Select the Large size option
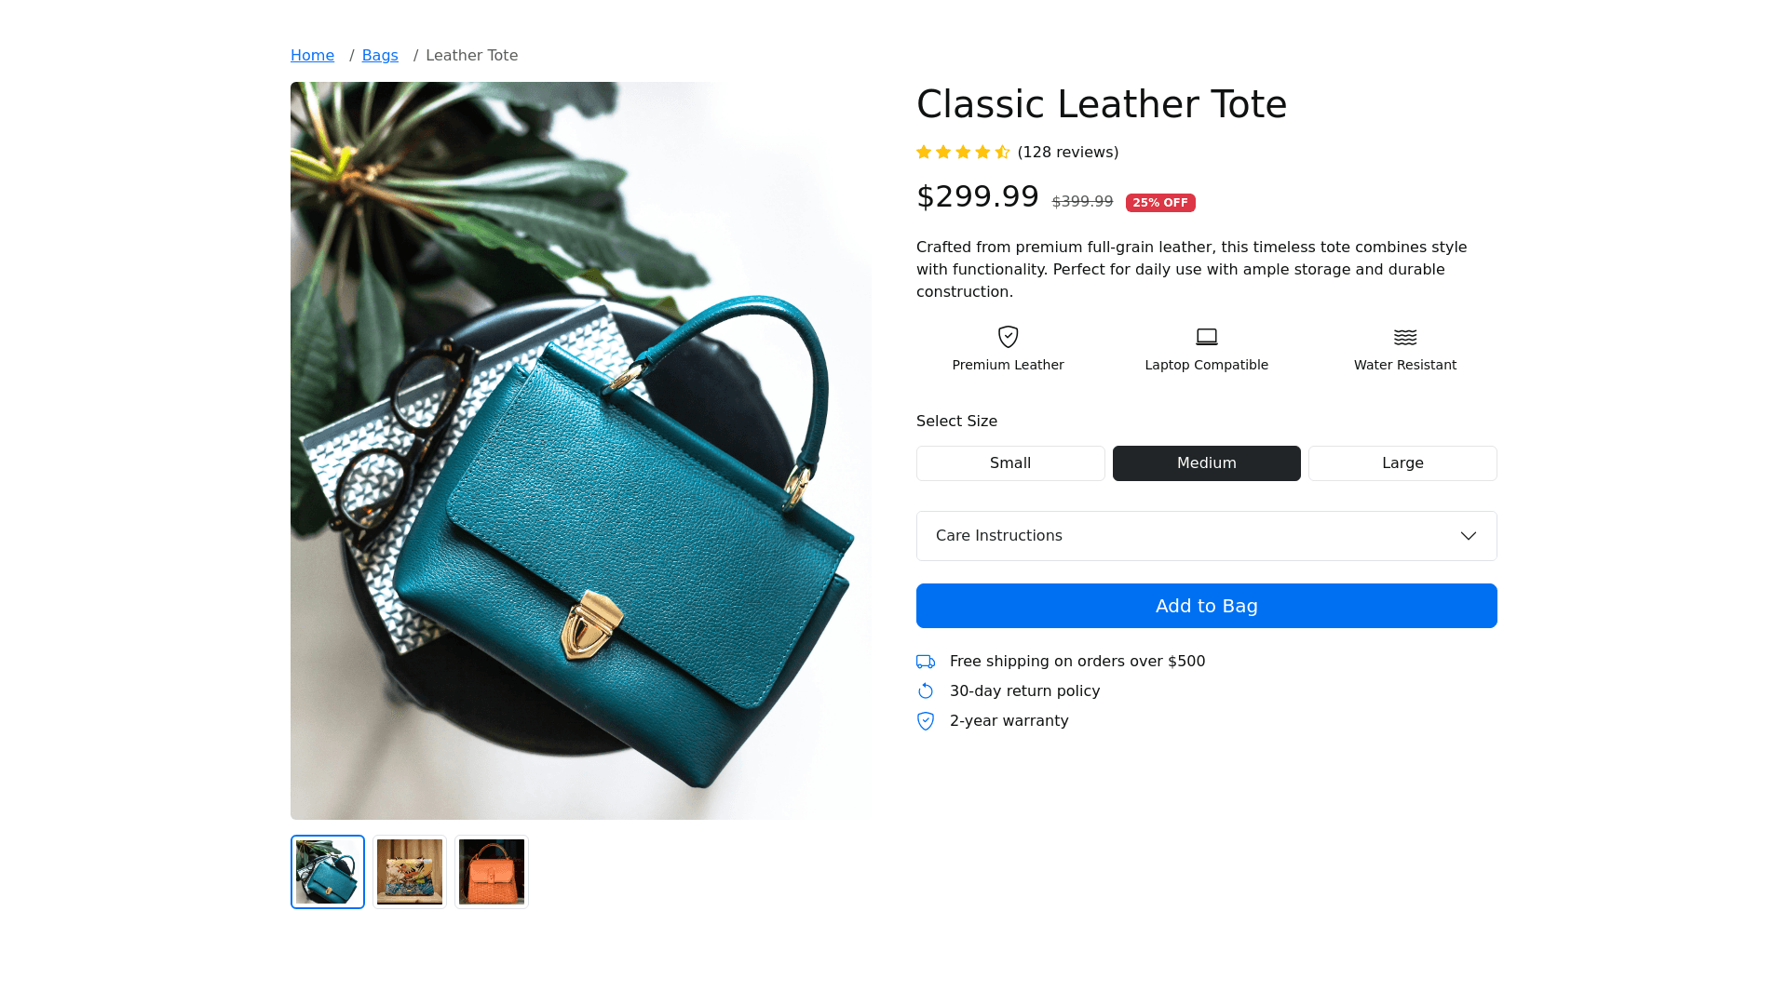Screen dimensions: 1788x1005 click(x=1402, y=463)
